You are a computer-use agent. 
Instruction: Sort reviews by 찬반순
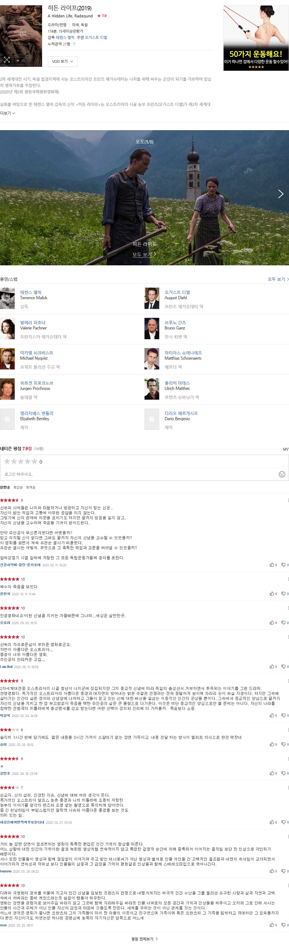tap(5, 487)
